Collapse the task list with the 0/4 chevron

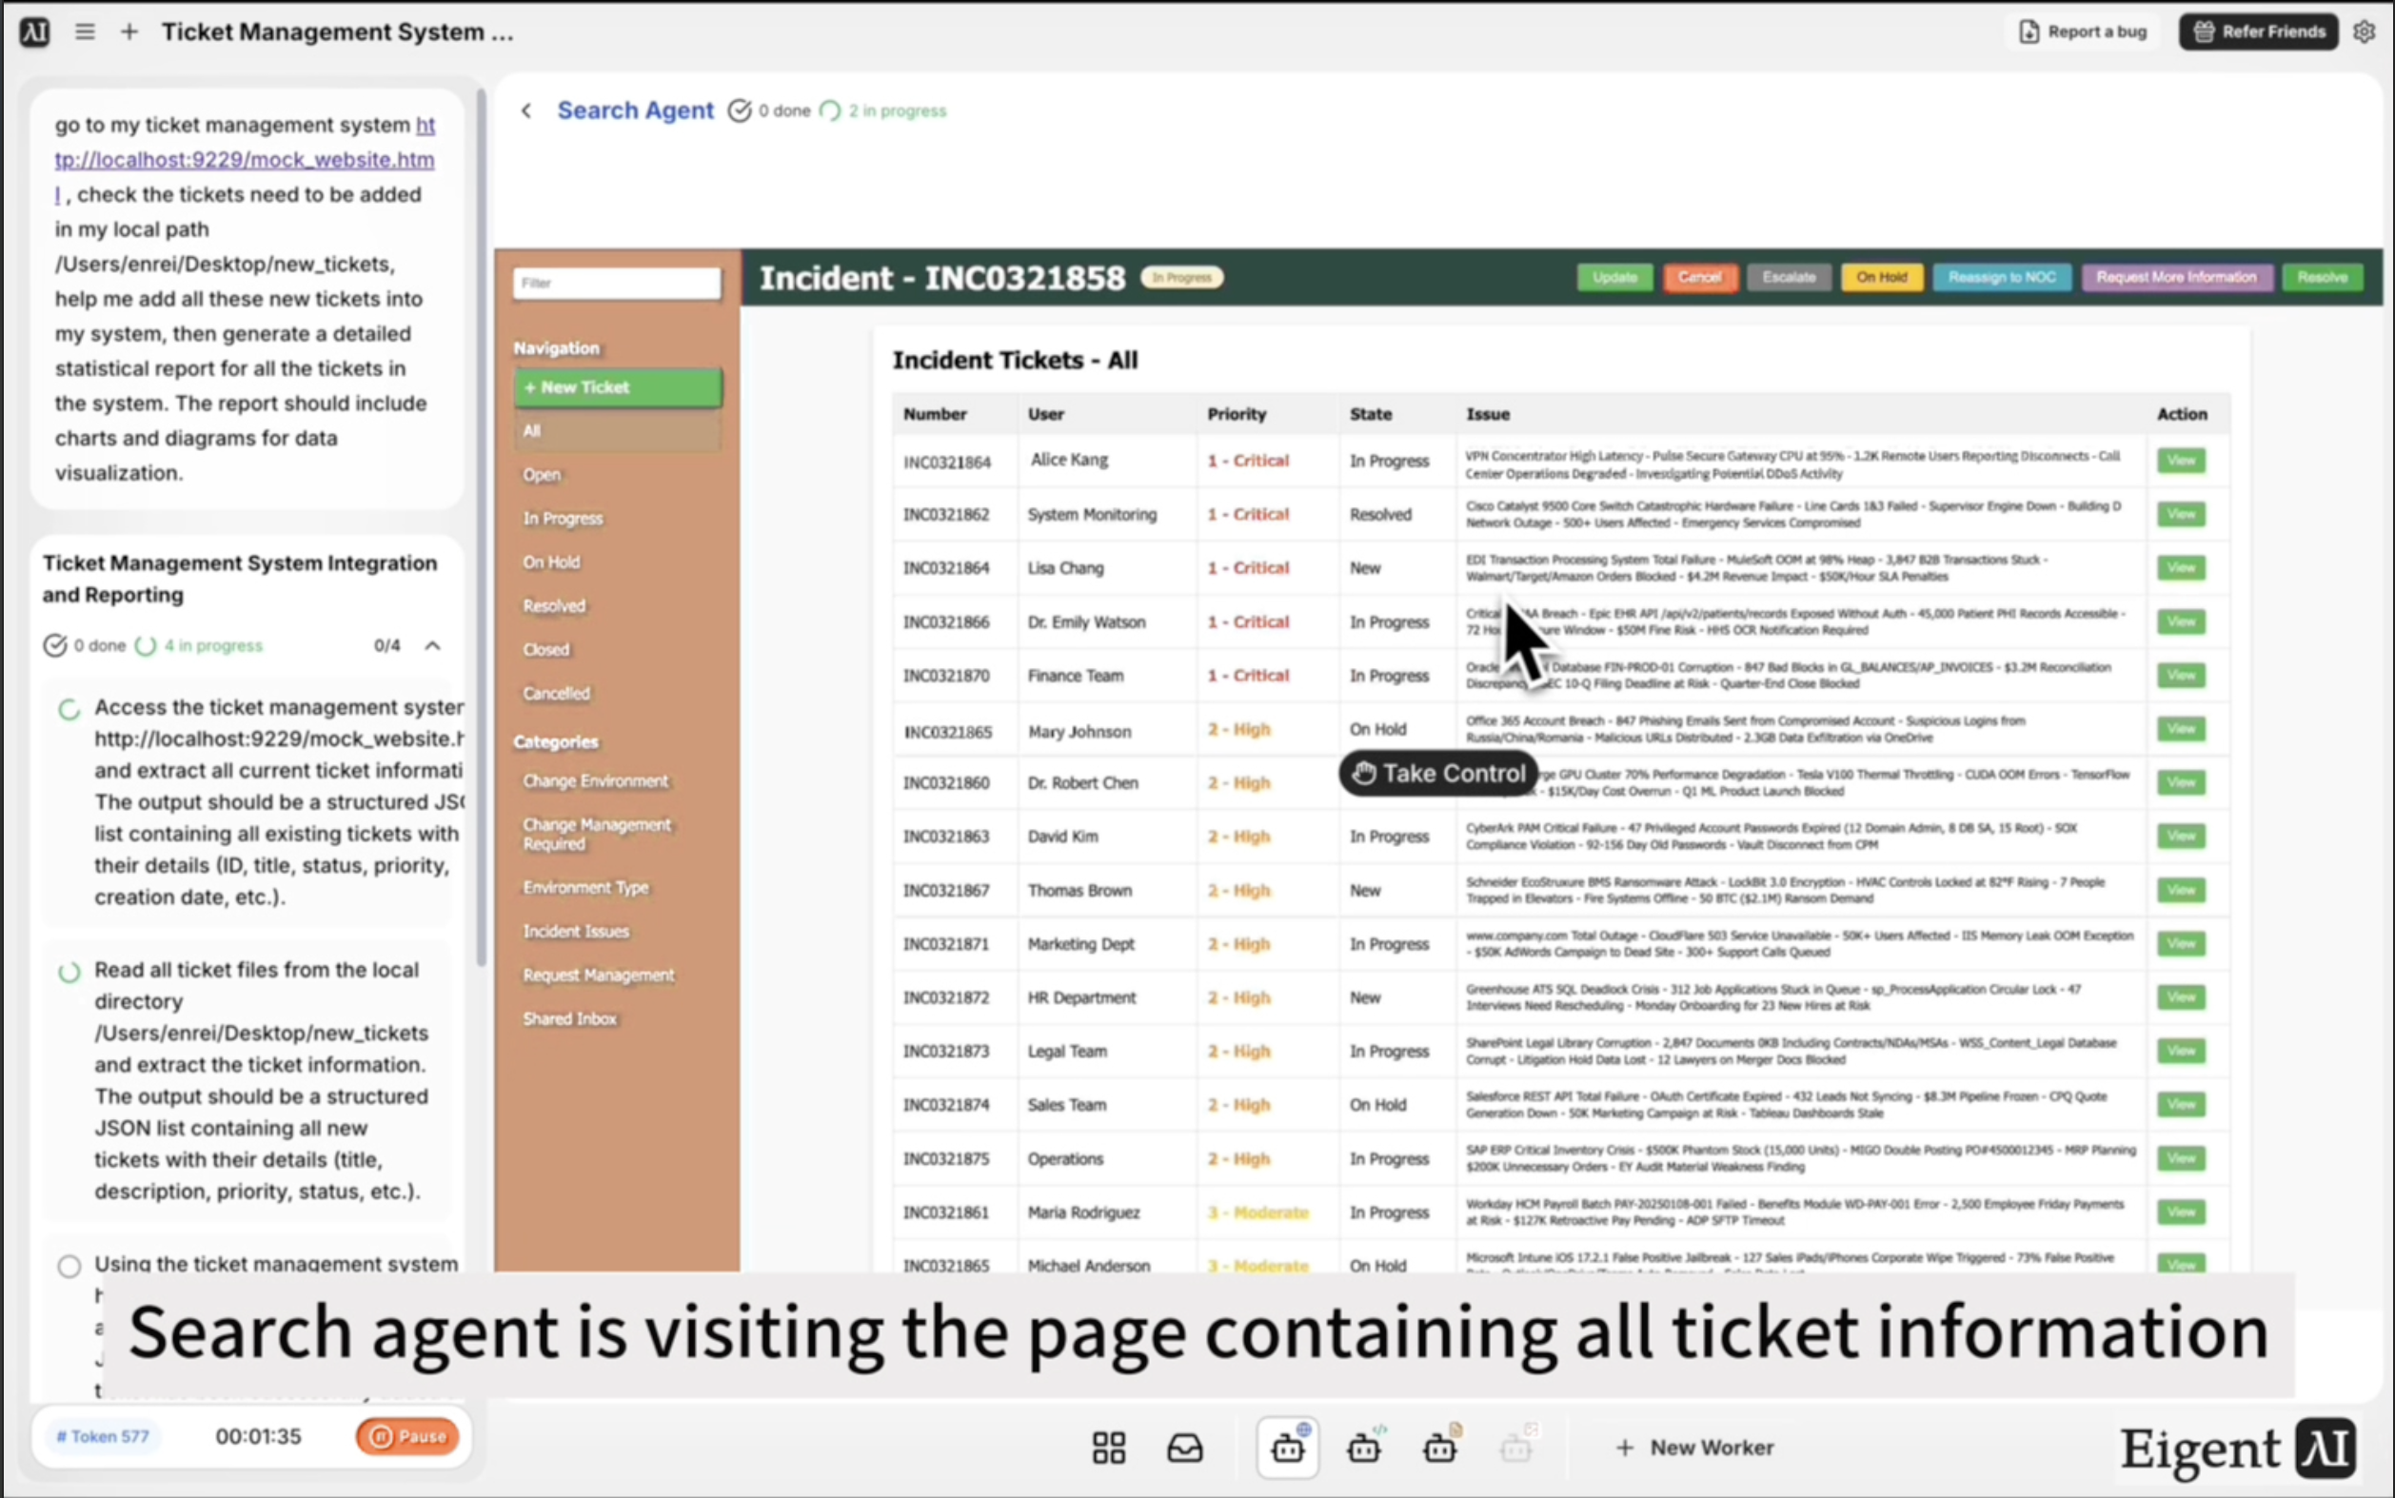(x=433, y=646)
